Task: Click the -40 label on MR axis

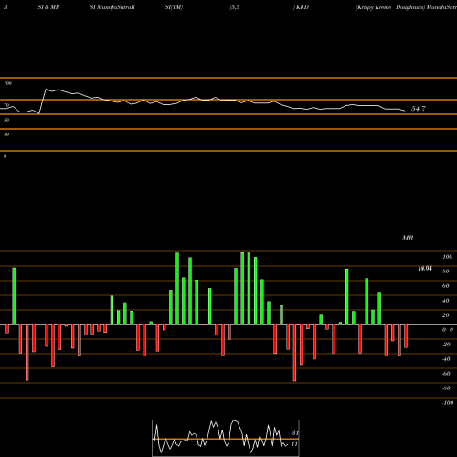Action: [x=446, y=359]
